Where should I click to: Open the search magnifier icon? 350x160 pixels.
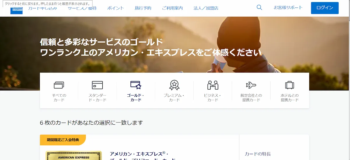click(259, 8)
